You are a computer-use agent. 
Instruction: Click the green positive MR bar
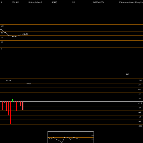(13, 100)
